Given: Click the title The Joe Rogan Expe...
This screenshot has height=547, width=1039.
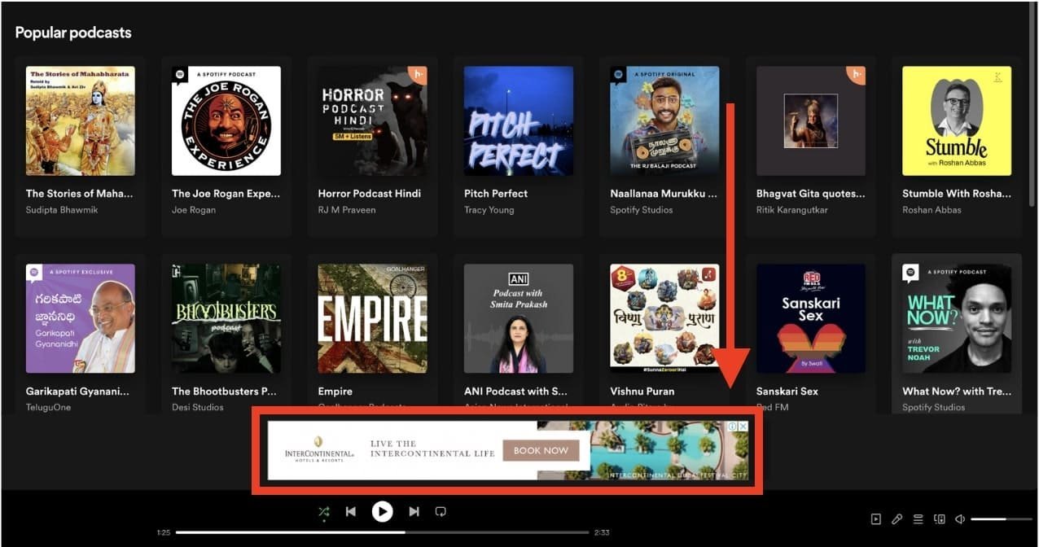Looking at the screenshot, I should (x=226, y=194).
